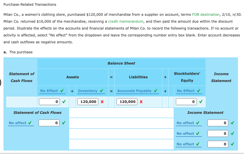Click the first Income Statement amount field
Screen dimensions: 244x154
pos(218,123)
